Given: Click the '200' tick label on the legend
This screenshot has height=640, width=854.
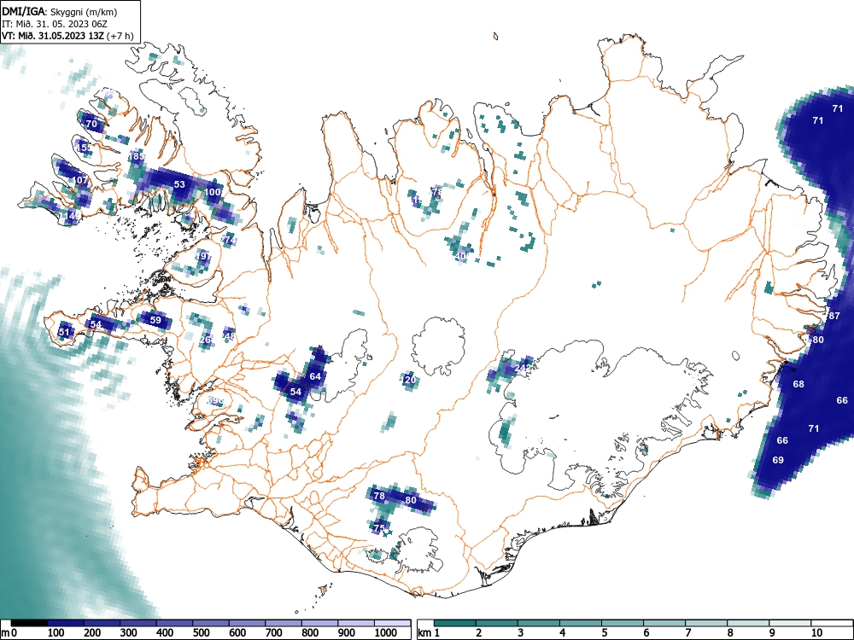Looking at the screenshot, I should (x=92, y=633).
